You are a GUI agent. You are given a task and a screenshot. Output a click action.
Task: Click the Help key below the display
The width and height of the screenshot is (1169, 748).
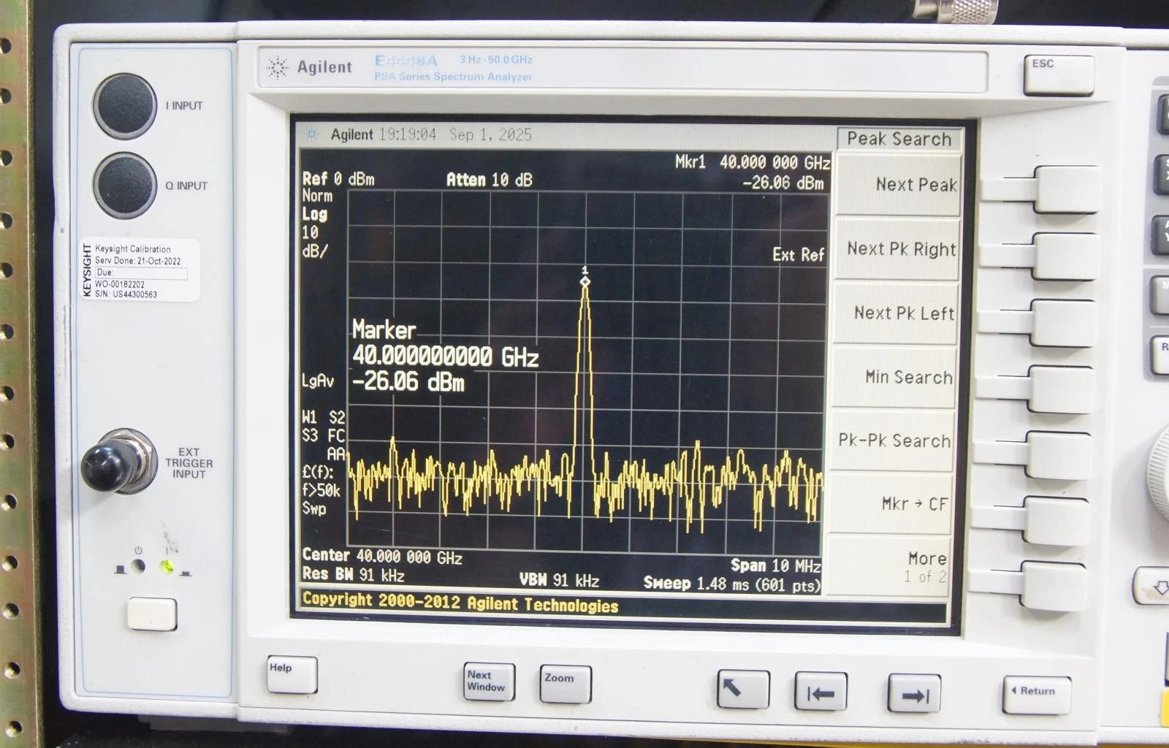292,674
